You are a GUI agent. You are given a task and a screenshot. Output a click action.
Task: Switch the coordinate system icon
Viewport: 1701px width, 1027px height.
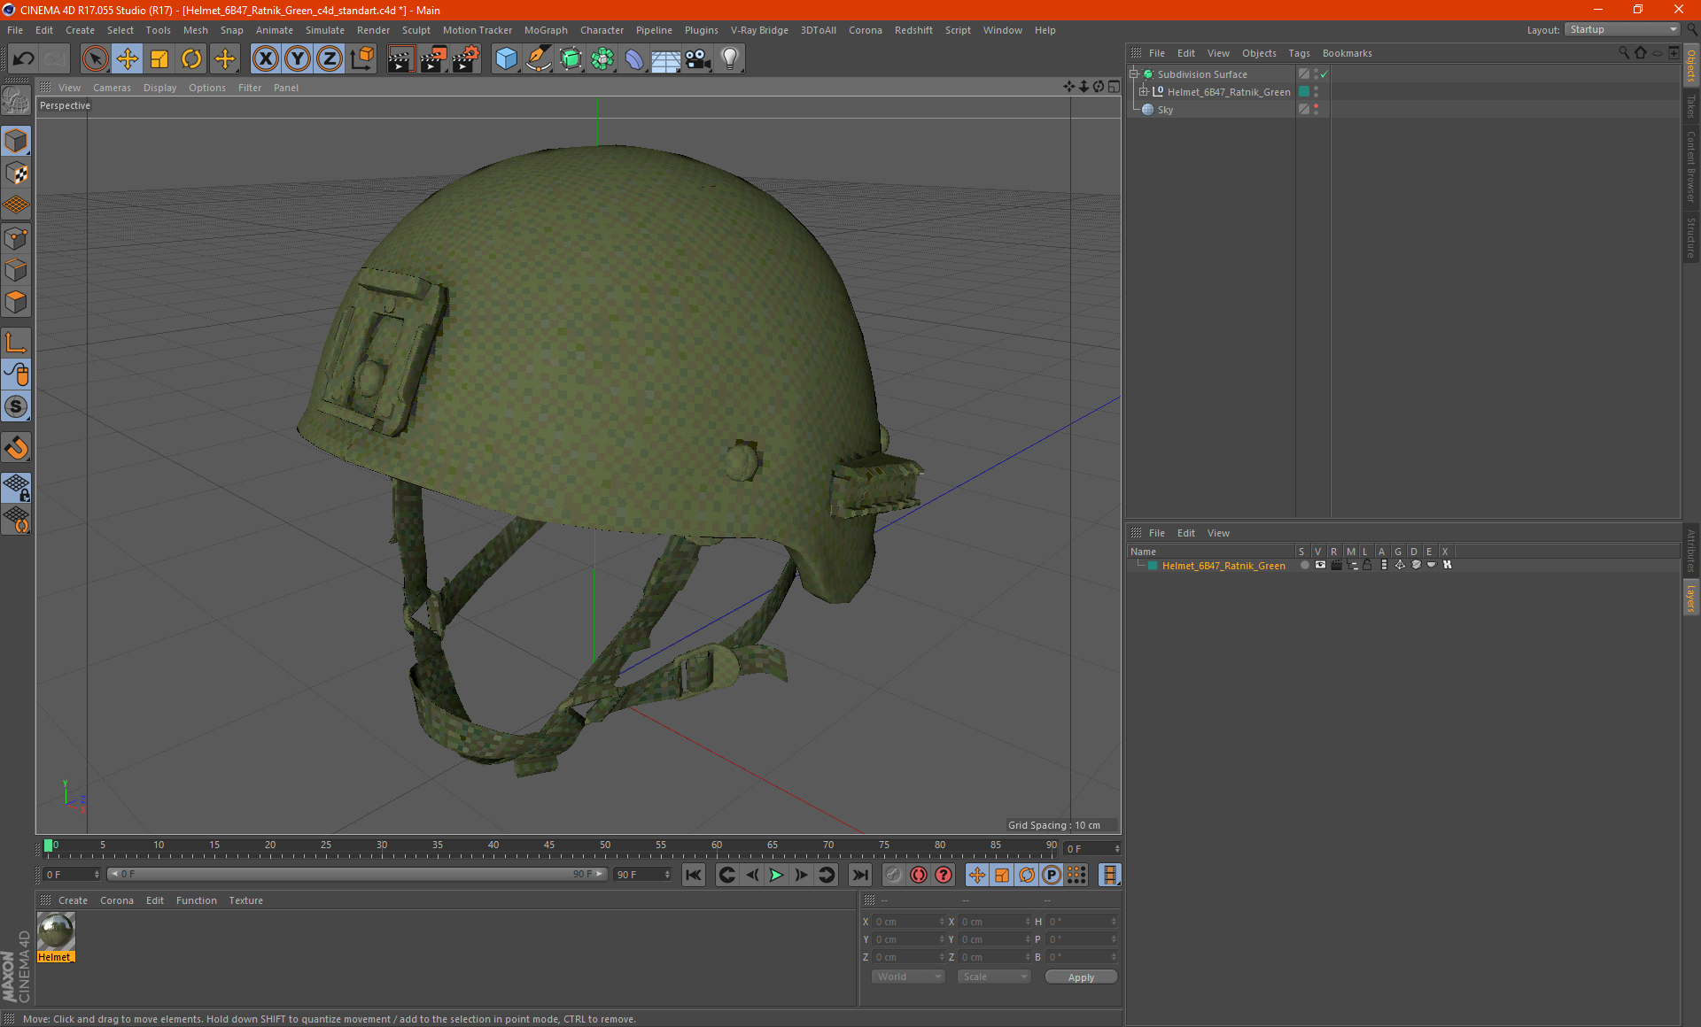(362, 59)
